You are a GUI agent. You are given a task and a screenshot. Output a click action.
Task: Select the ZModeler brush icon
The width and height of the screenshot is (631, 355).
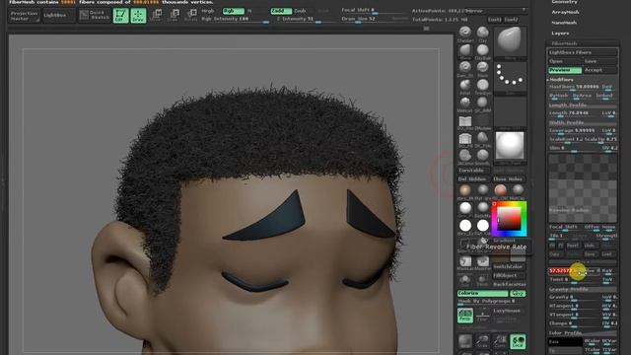point(482,122)
